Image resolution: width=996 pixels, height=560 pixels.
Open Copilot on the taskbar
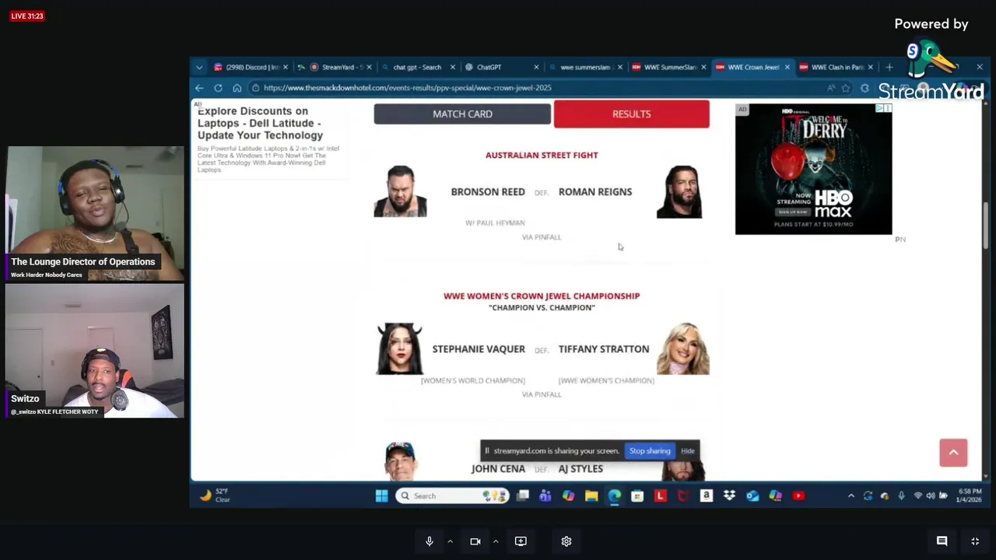click(x=569, y=496)
